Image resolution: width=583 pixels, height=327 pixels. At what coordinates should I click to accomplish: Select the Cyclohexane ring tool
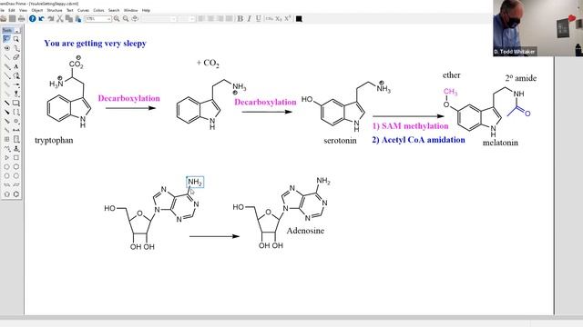coord(16,167)
